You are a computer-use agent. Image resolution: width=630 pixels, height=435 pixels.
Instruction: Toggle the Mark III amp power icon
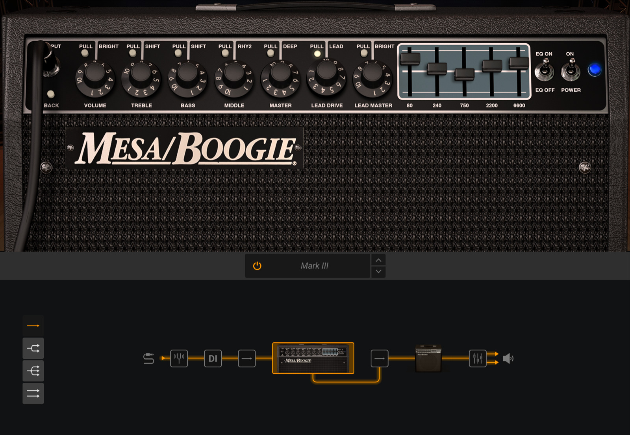[257, 266]
